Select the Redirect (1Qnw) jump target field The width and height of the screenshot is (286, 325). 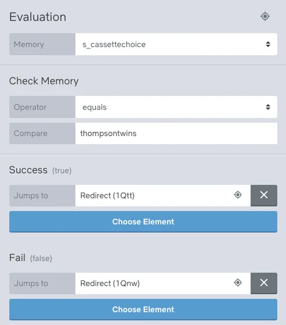pos(163,283)
